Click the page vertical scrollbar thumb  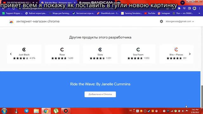tap(202, 96)
